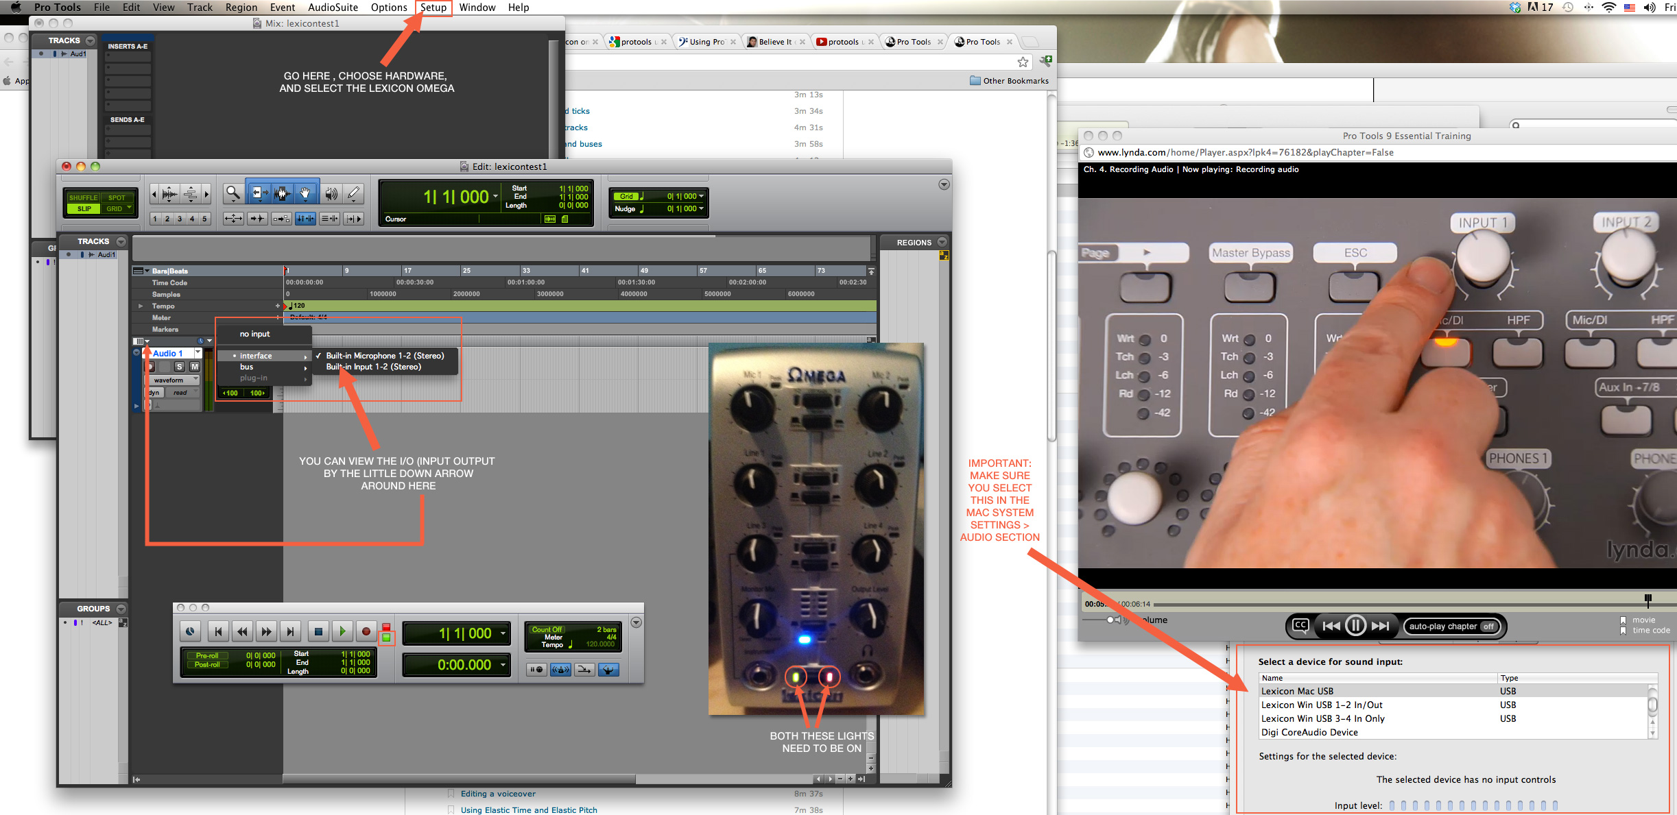This screenshot has width=1677, height=815.
Task: Click Go to End in Transport
Action: 290,631
